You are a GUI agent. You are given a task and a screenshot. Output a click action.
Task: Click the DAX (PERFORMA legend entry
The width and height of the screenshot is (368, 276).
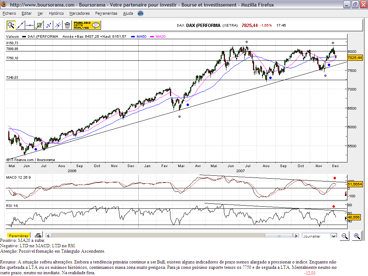[40, 36]
